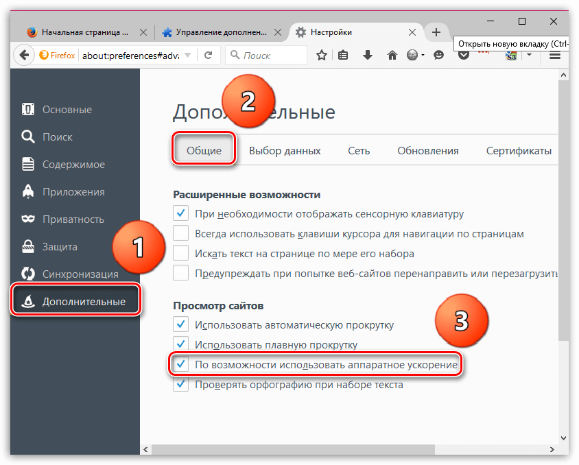Enable searching text as you type checkbox
The height and width of the screenshot is (465, 579).
[180, 253]
